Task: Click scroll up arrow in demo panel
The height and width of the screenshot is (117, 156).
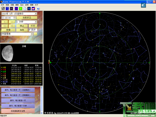Action: (x=42, y=88)
